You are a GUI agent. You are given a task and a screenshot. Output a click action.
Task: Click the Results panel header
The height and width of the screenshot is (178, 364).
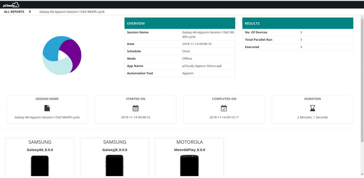coord(298,23)
